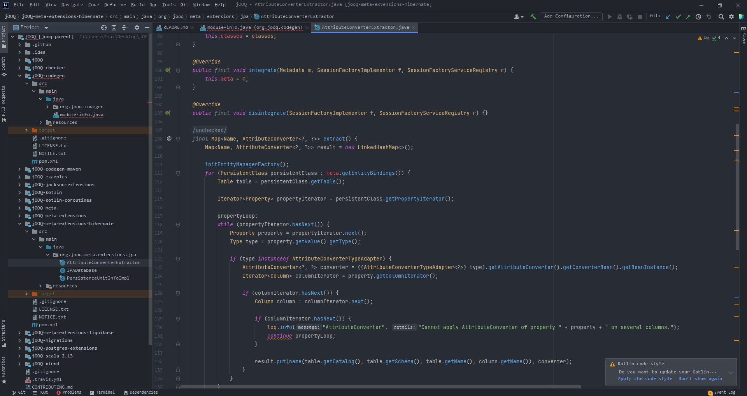
Task: Click Select Opened File crosshair icon
Action: (x=104, y=28)
